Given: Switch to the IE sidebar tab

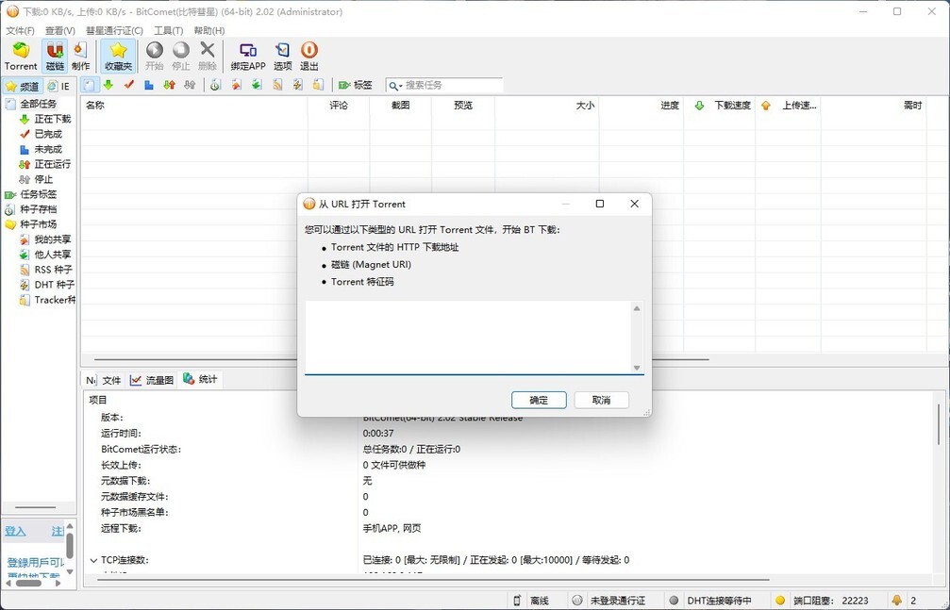Looking at the screenshot, I should [59, 86].
